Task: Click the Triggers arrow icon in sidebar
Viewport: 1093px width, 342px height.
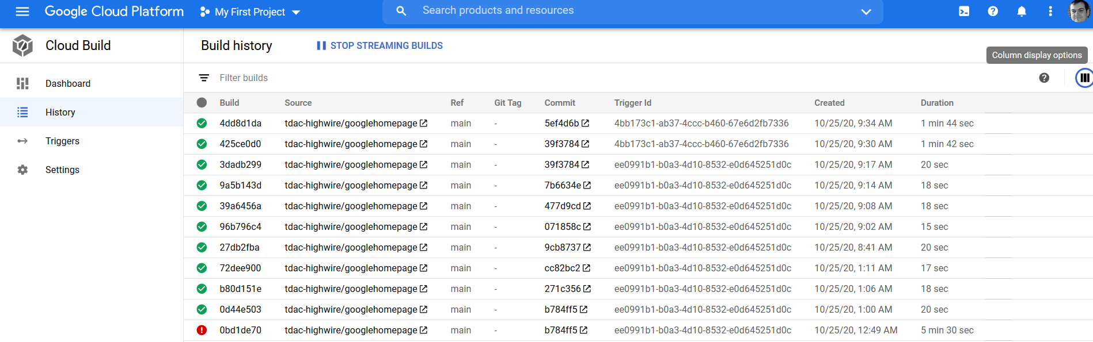Action: 22,141
